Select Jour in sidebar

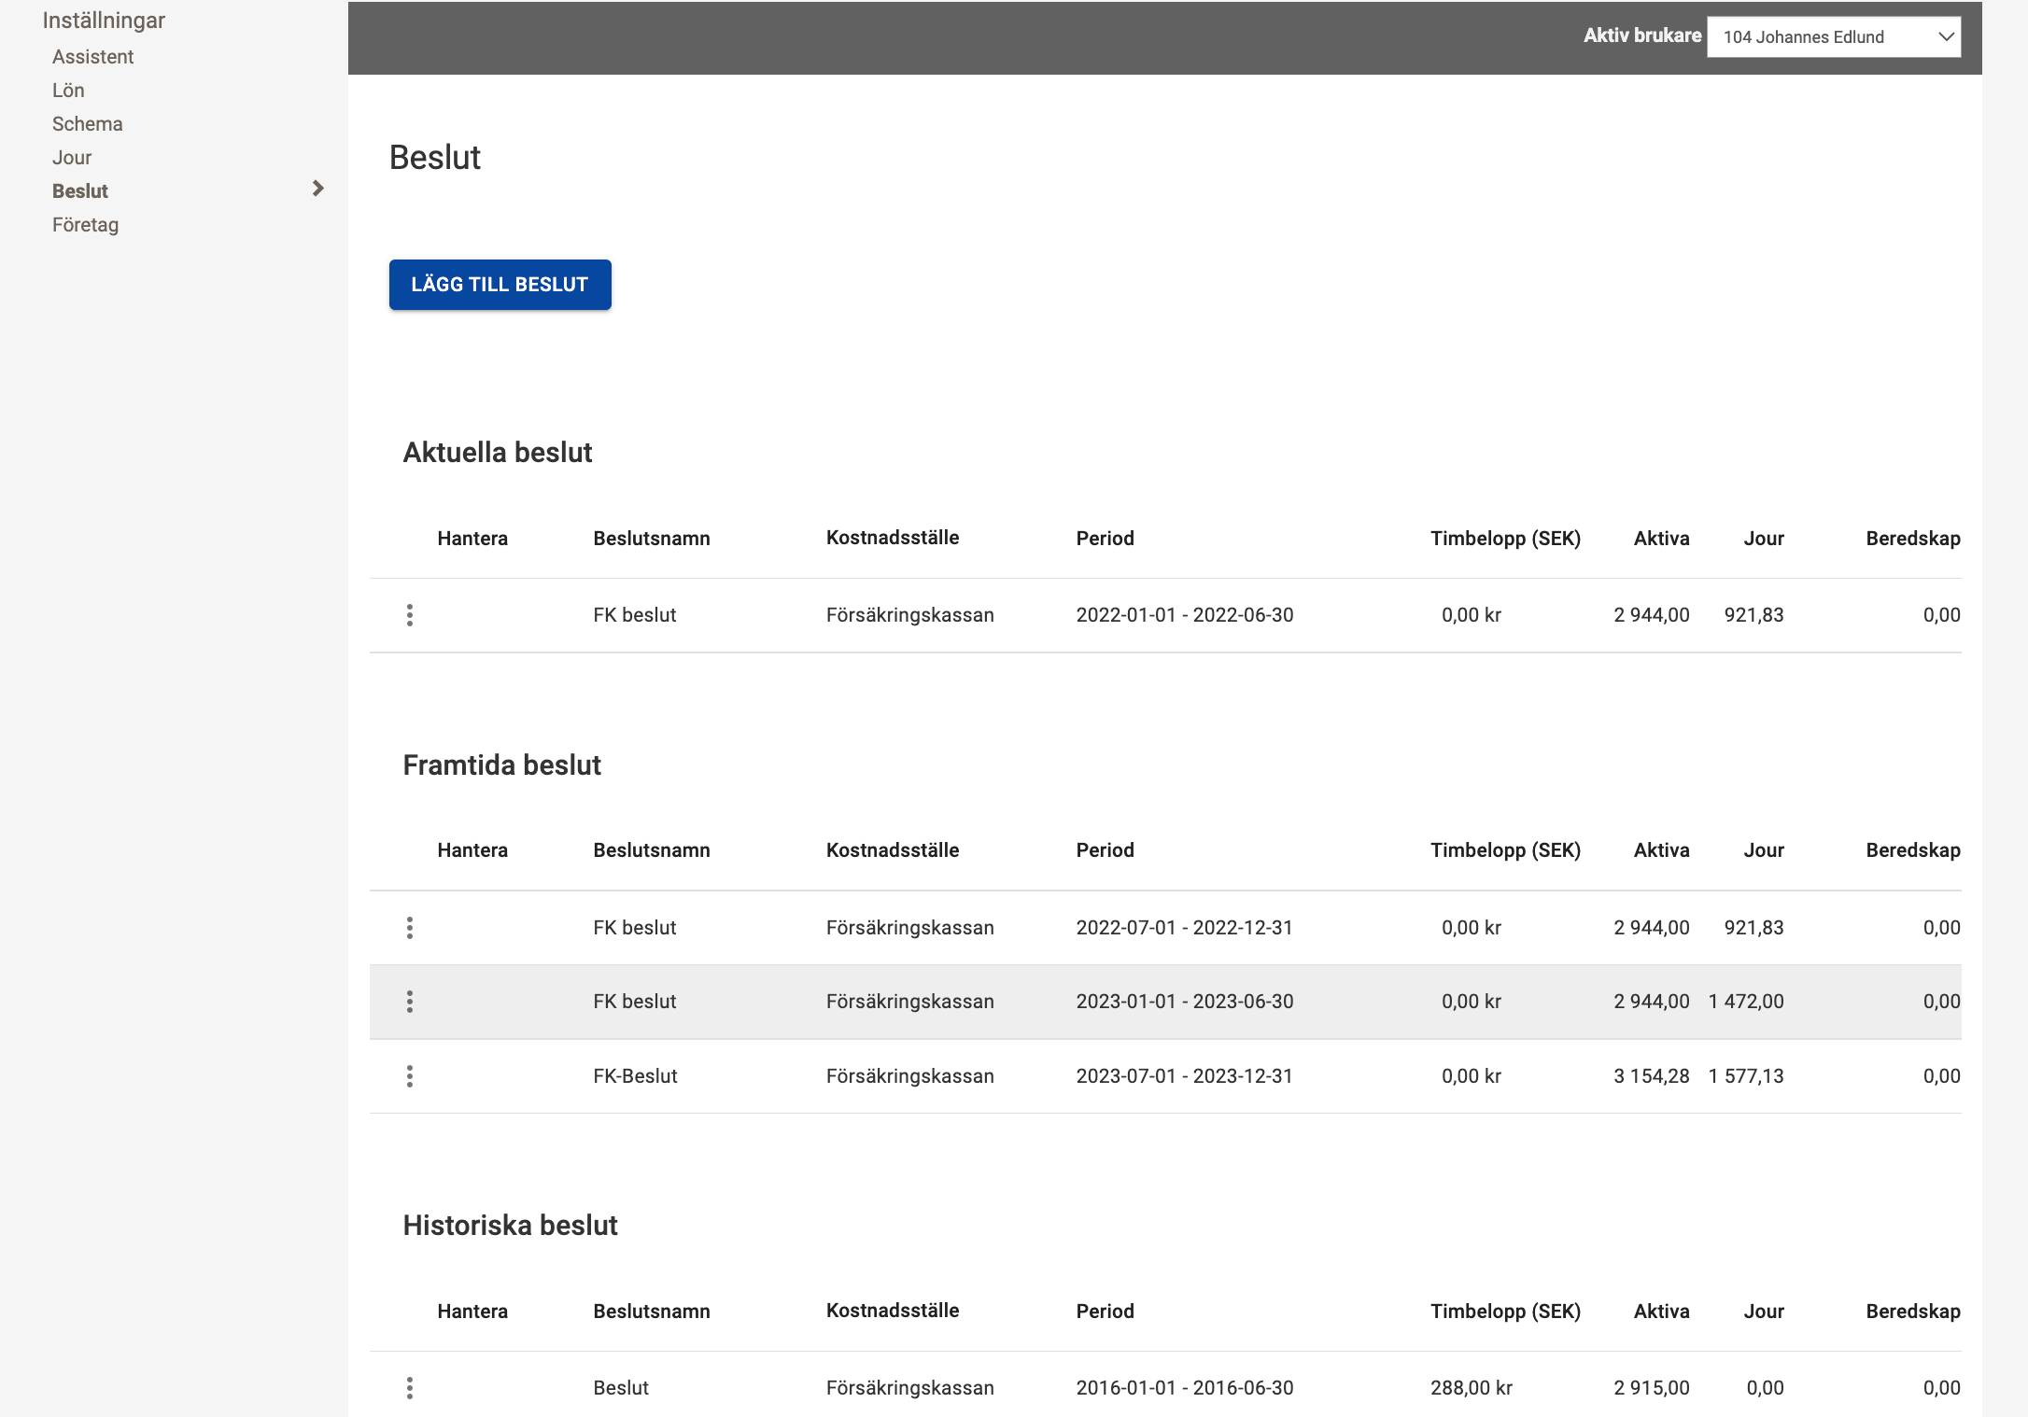72,158
